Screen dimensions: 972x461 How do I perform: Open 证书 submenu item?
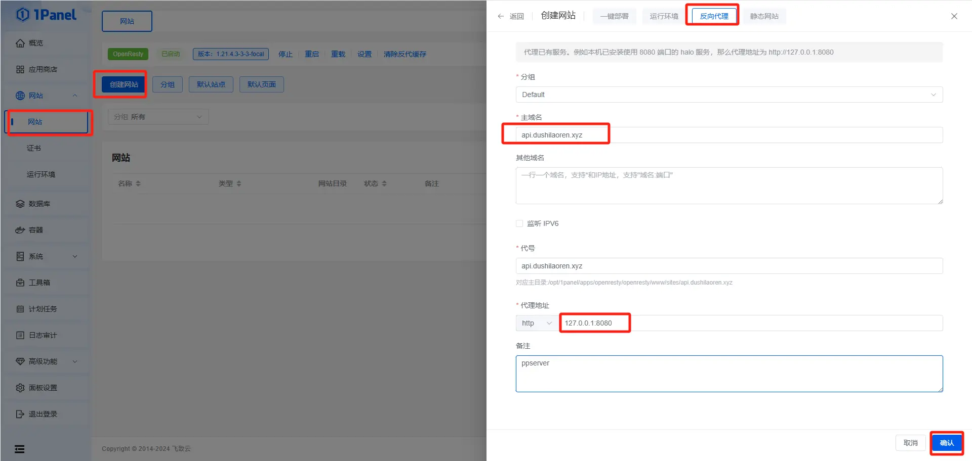[x=34, y=148]
